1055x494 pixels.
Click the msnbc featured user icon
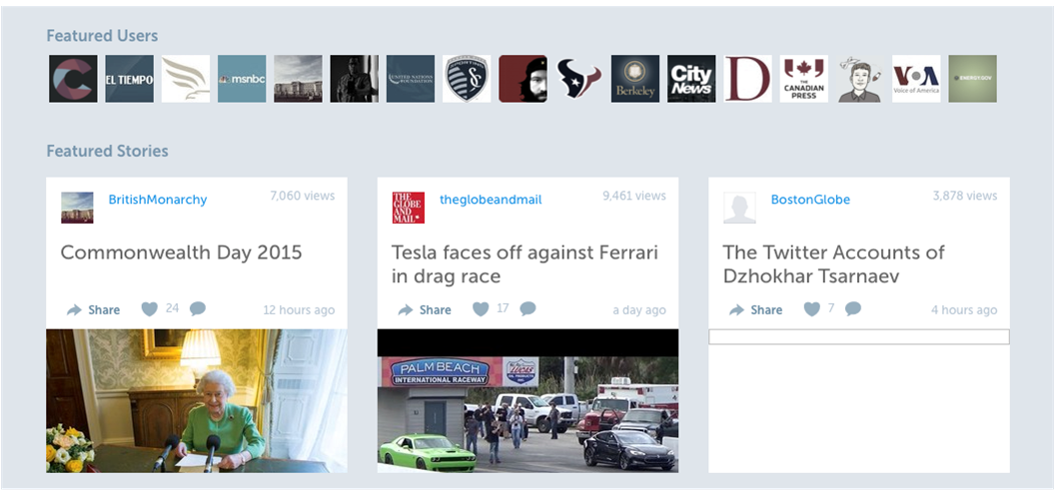point(242,79)
